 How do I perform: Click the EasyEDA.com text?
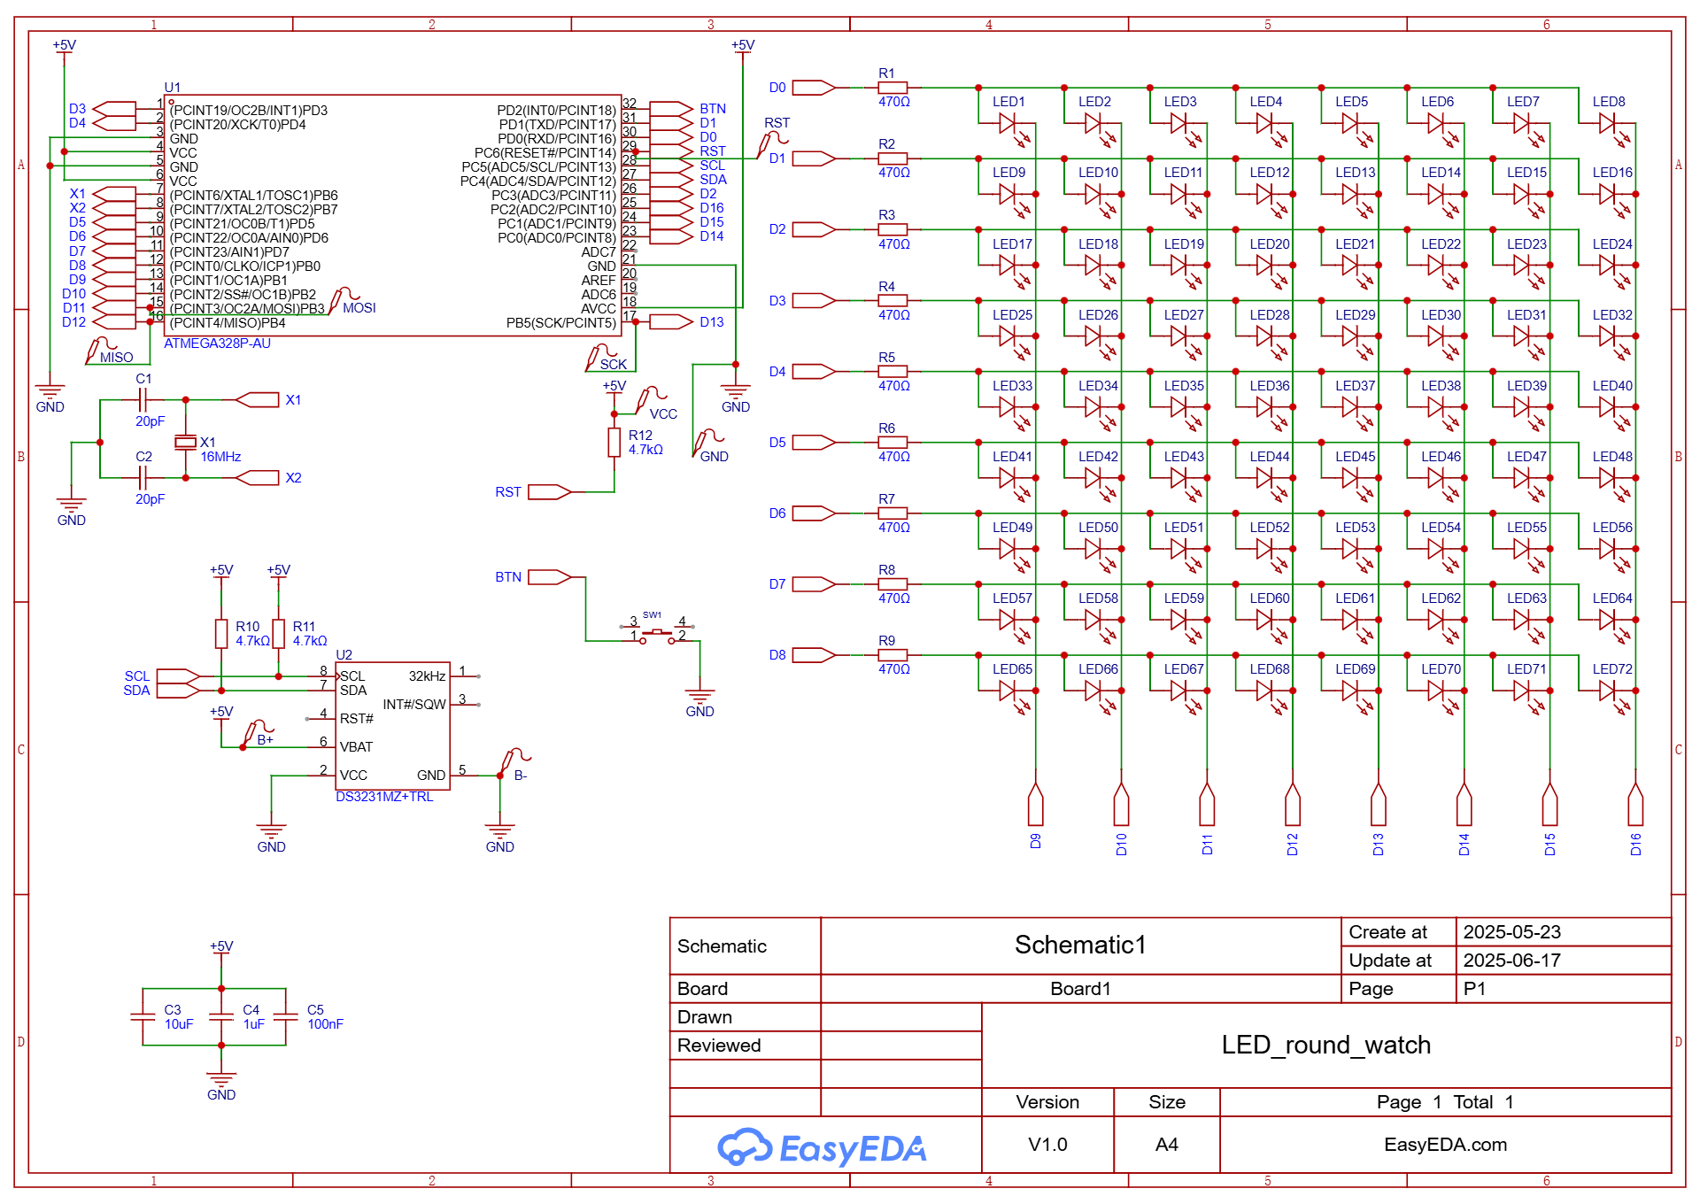click(x=1445, y=1145)
